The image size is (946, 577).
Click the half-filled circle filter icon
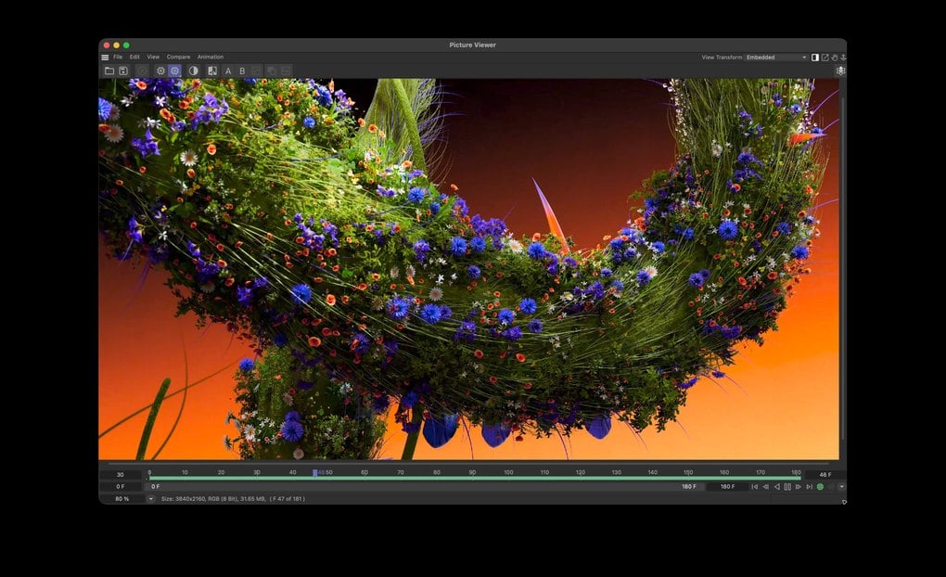pos(194,71)
